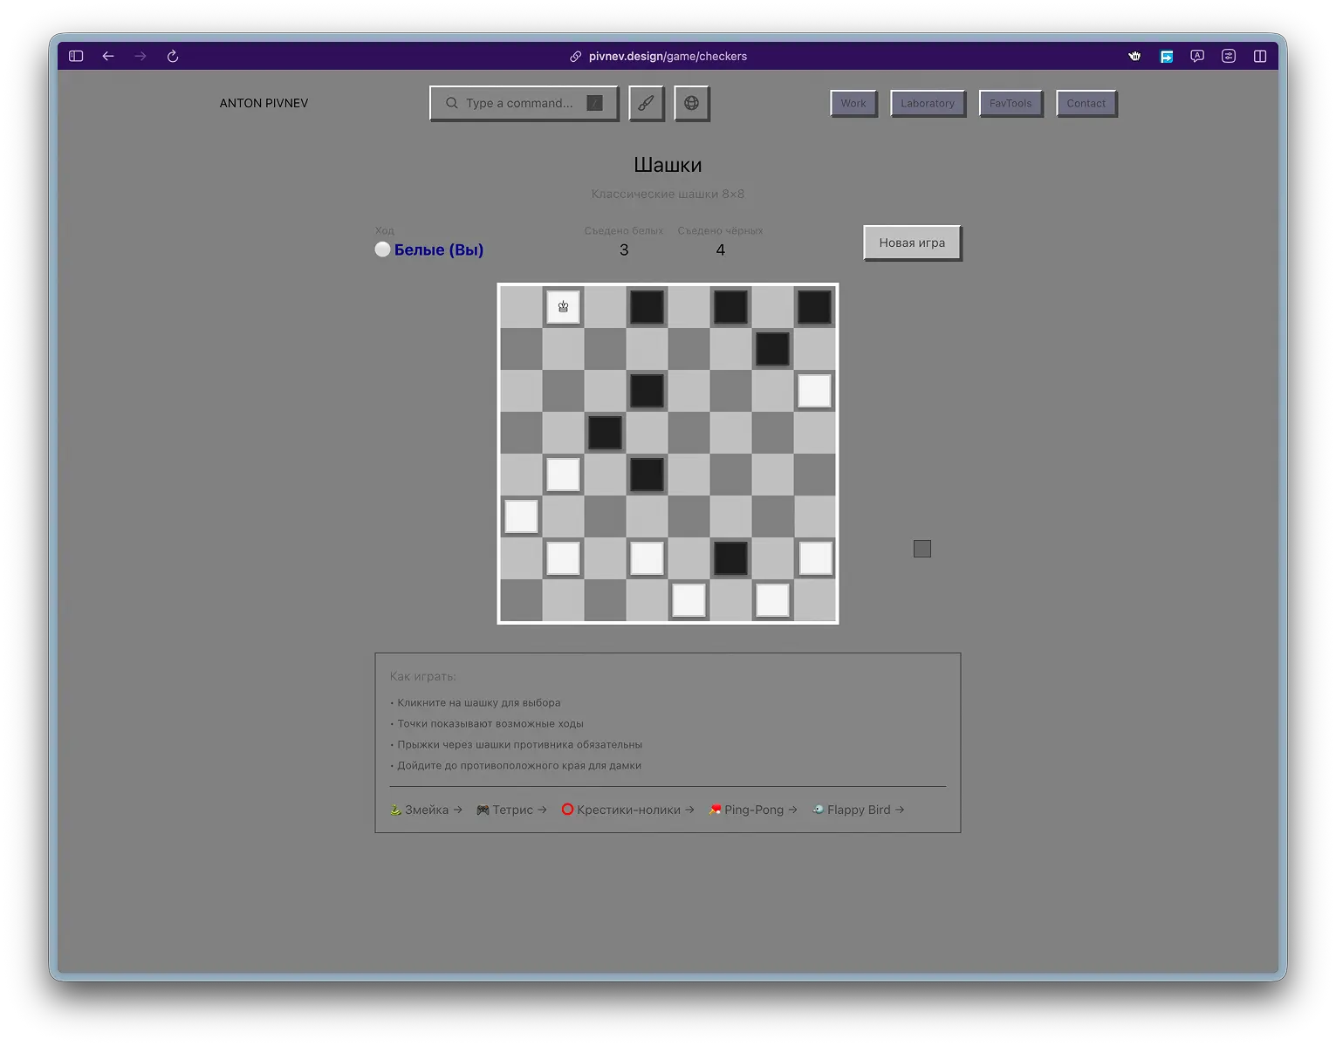
Task: Click the translate bubble icon in the toolbar
Action: pyautogui.click(x=1196, y=56)
